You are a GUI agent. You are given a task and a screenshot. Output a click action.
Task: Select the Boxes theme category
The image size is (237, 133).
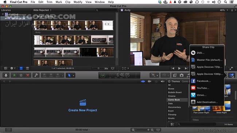click(171, 89)
